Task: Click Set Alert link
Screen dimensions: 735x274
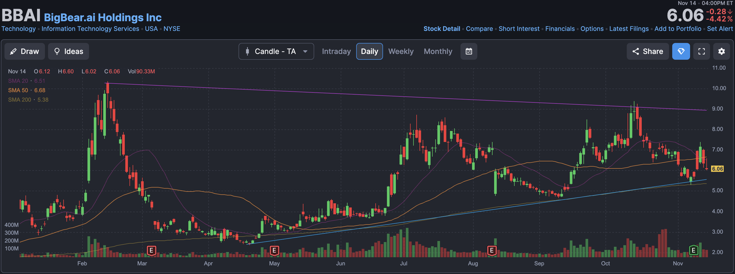Action: point(720,29)
